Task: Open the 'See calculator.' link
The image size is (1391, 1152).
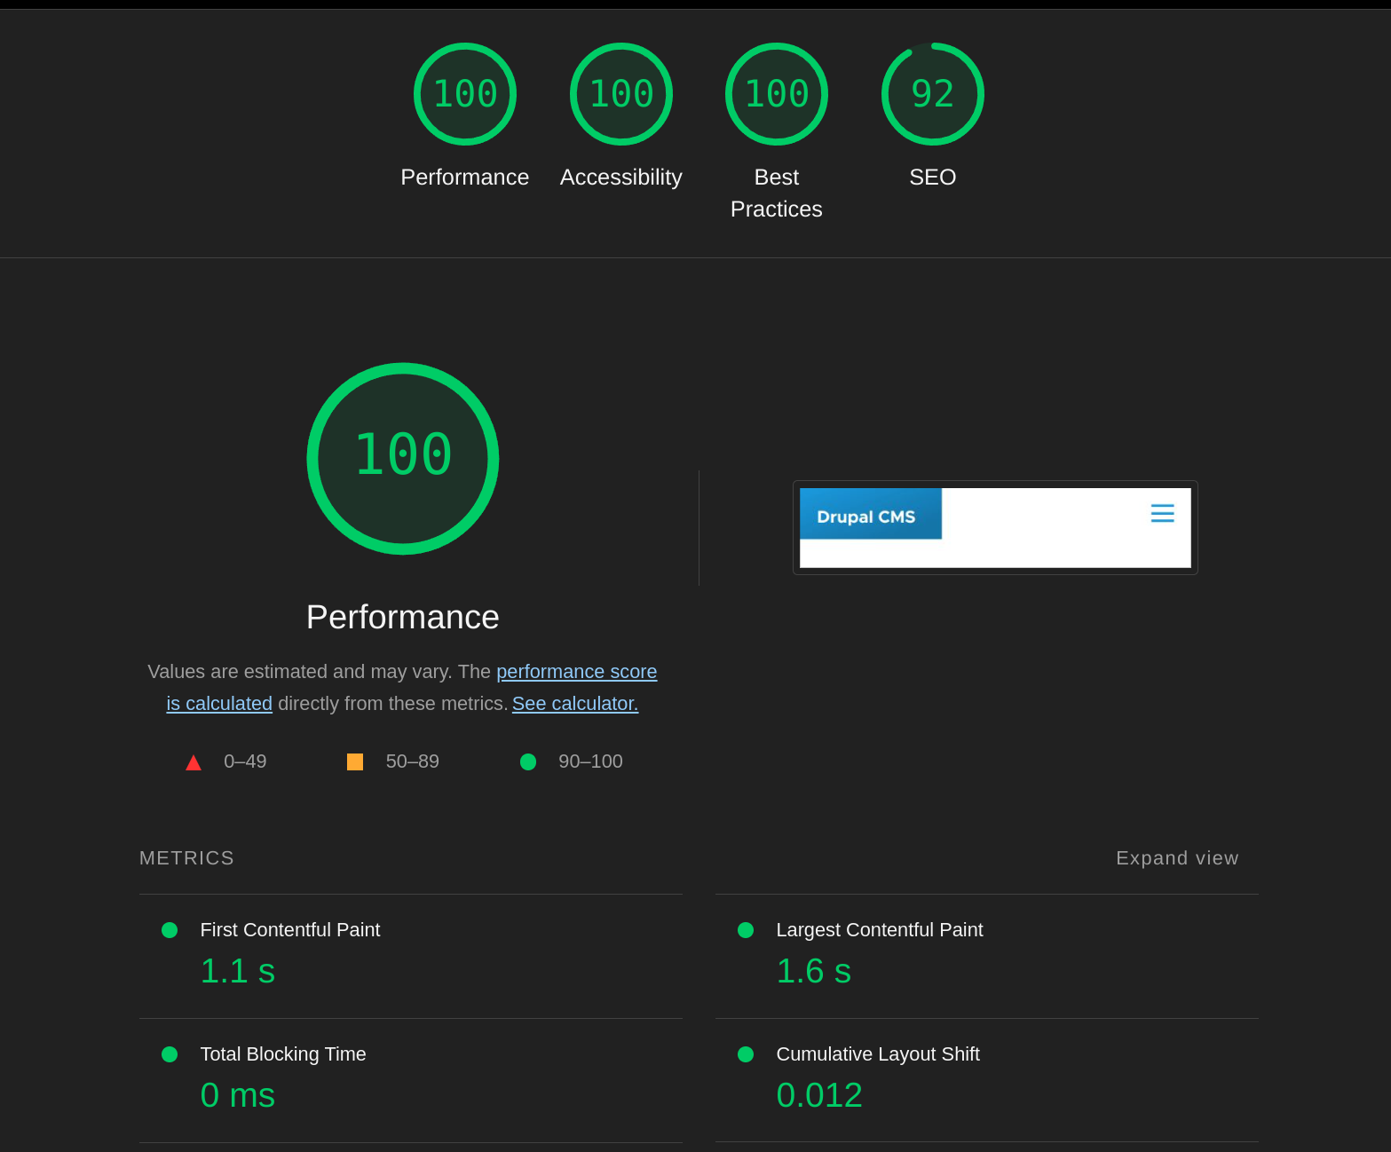Action: (575, 704)
